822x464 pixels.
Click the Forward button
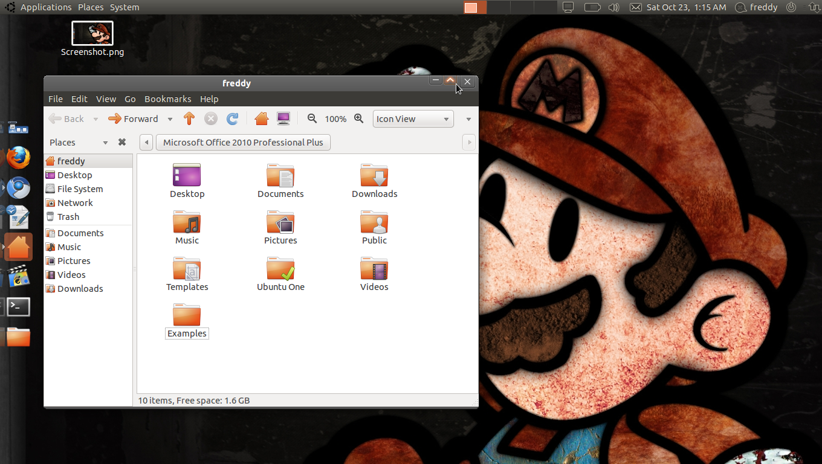coord(133,119)
